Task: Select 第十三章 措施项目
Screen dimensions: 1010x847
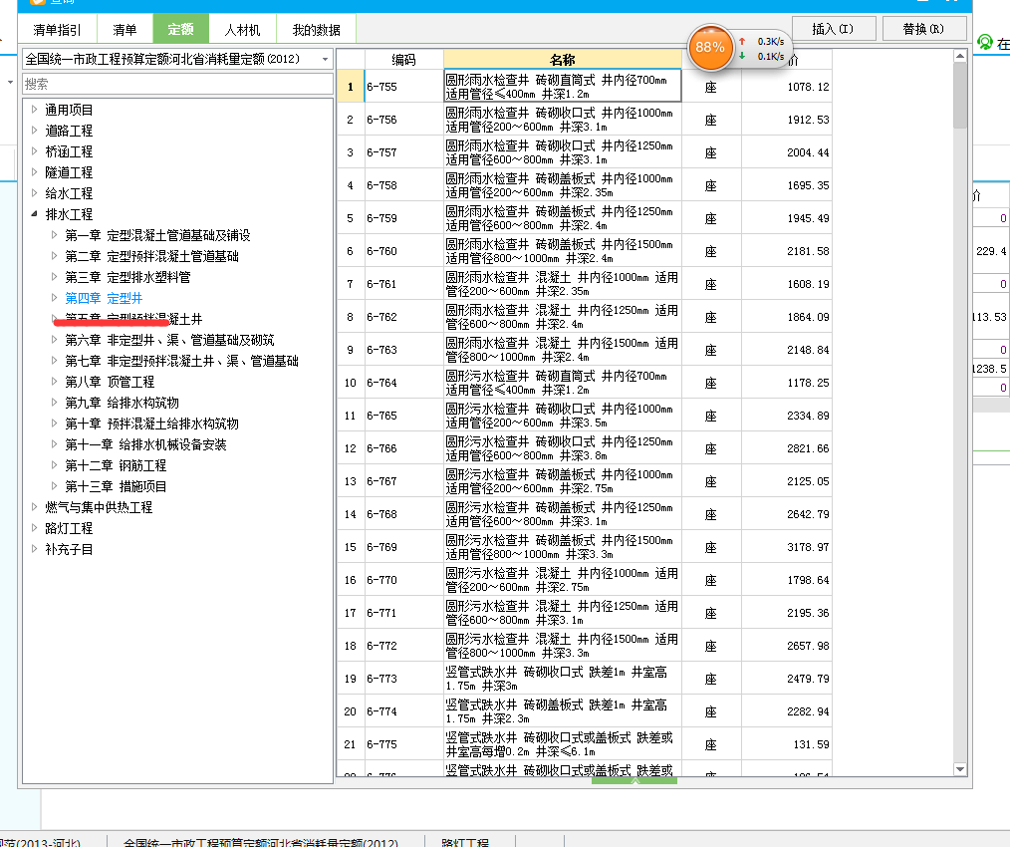Action: pyautogui.click(x=116, y=486)
